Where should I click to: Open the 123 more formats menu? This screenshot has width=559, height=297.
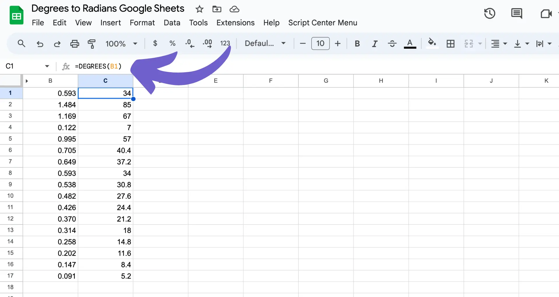point(225,43)
